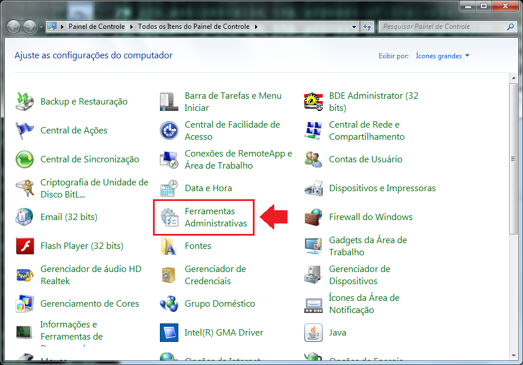Open the Java link

click(338, 333)
